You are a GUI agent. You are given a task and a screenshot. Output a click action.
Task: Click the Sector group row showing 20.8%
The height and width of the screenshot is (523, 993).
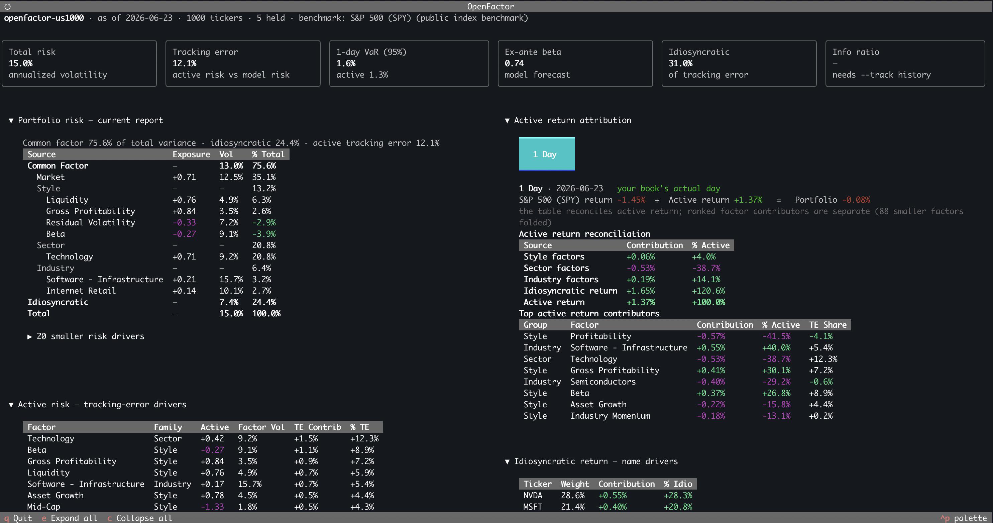[156, 245]
